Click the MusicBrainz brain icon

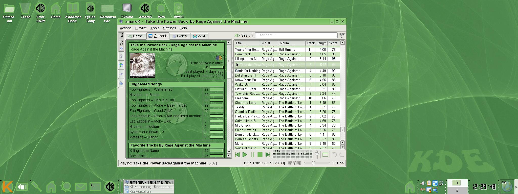click(x=219, y=58)
